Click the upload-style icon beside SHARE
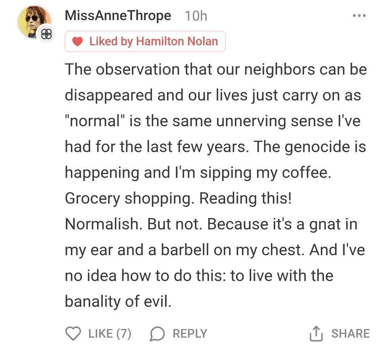The image size is (387, 358). point(317,332)
